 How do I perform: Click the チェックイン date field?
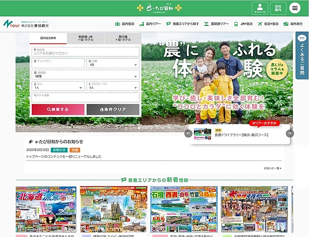coord(58,63)
